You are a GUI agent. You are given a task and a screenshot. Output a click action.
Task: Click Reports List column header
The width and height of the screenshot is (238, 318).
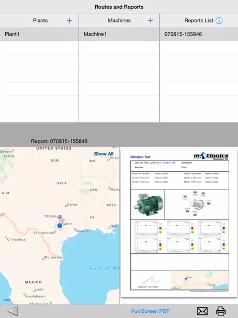[x=199, y=21]
